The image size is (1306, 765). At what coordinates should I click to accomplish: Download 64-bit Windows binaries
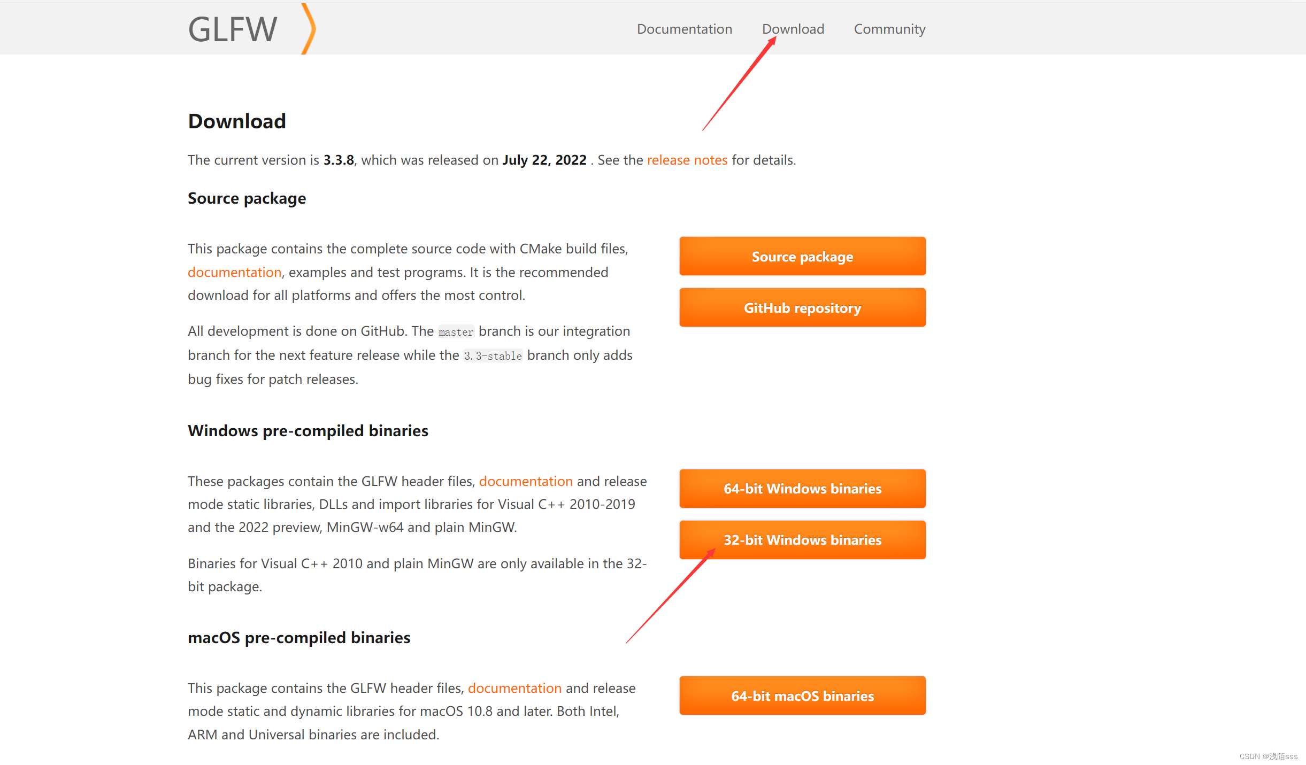802,488
